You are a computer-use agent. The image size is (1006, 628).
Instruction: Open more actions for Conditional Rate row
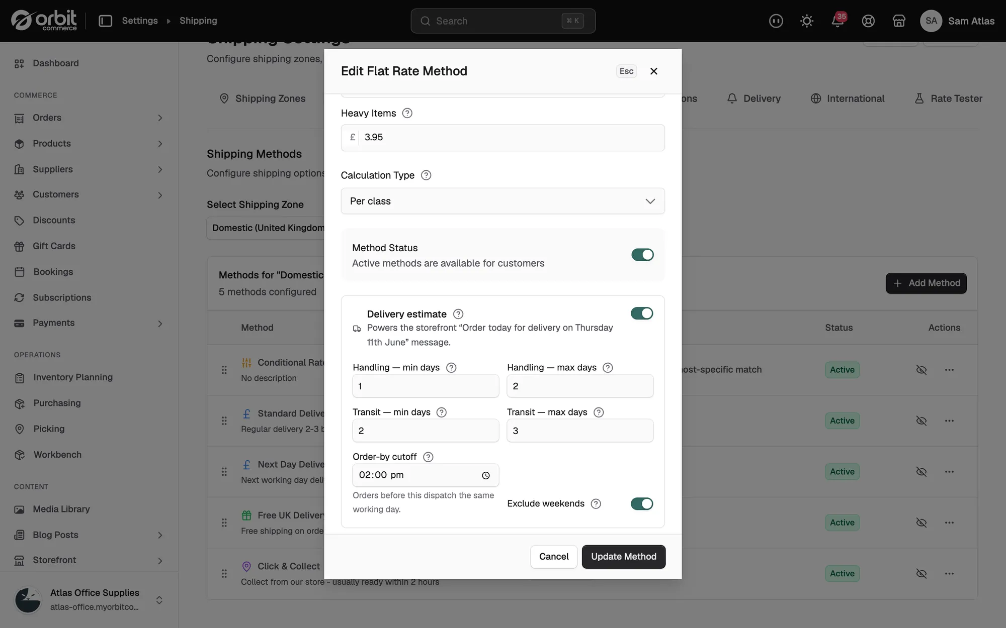[949, 370]
